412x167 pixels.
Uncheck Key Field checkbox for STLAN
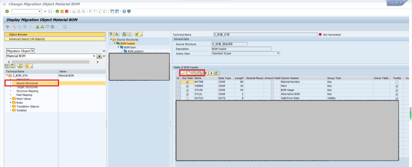pyautogui.click(x=187, y=90)
